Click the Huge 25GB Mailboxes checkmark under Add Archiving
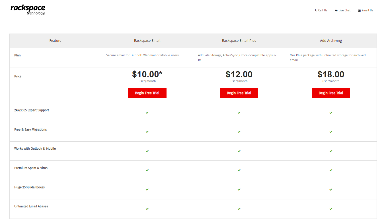The height and width of the screenshot is (219, 386). 331,189
